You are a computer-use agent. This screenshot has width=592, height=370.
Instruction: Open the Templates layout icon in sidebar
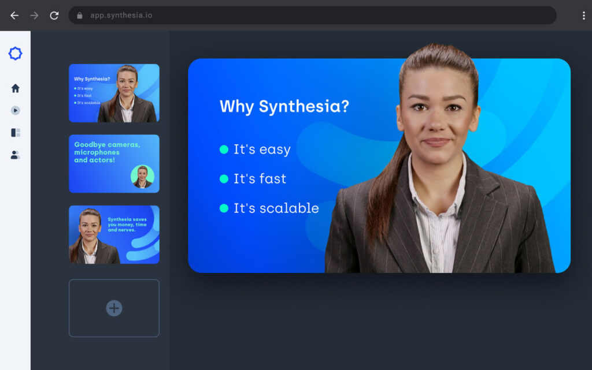[16, 133]
